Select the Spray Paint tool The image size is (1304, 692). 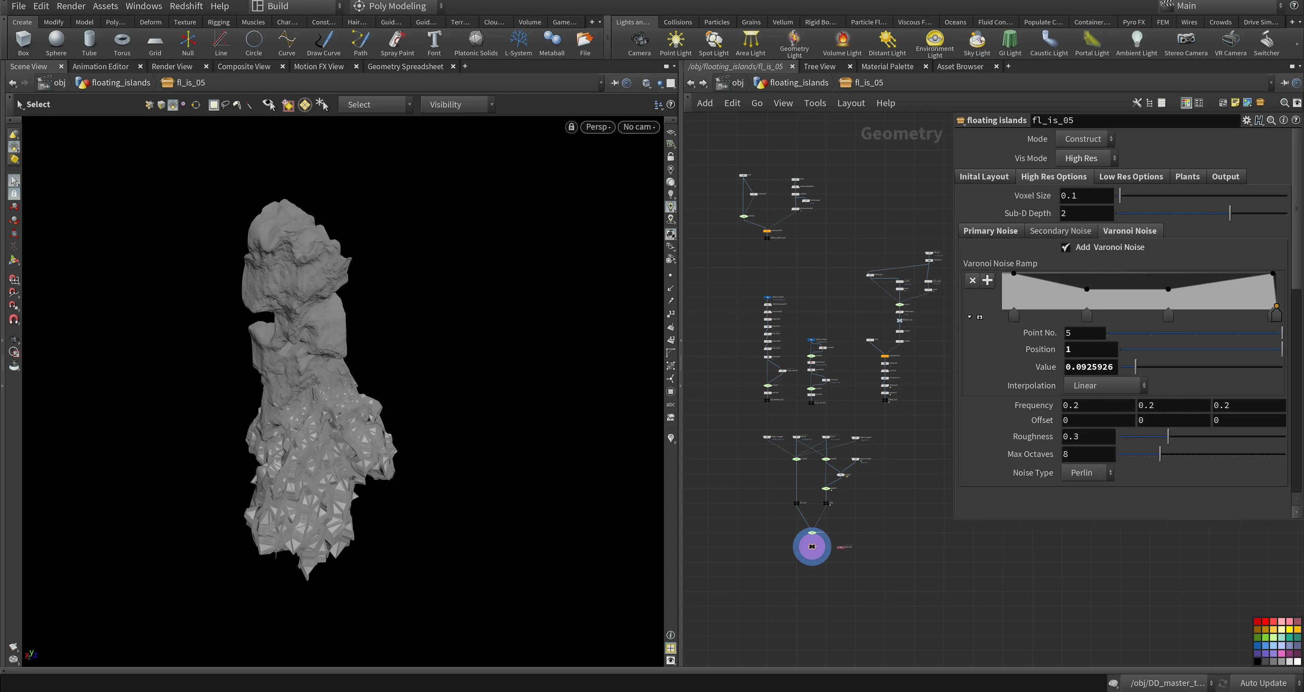(x=397, y=43)
